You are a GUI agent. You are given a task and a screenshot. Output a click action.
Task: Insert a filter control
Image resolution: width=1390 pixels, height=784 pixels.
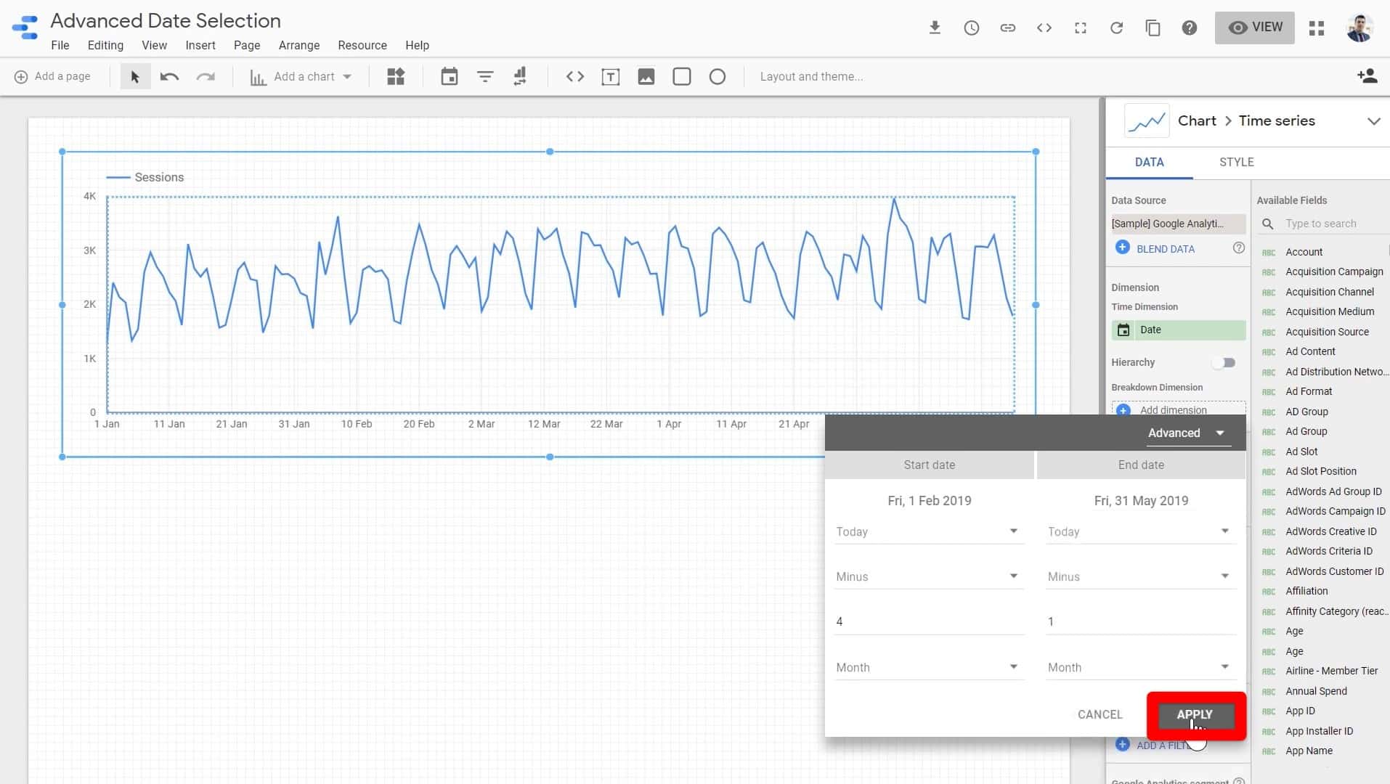(484, 76)
